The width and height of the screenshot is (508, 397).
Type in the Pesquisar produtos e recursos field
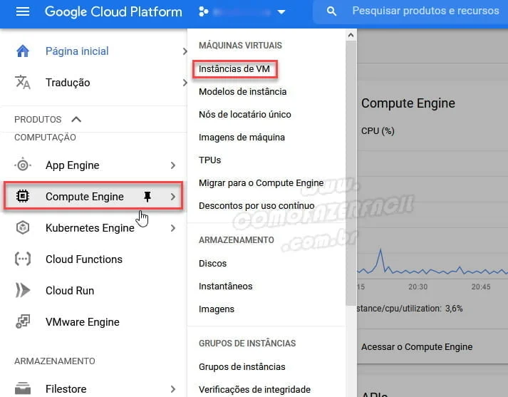tap(425, 12)
